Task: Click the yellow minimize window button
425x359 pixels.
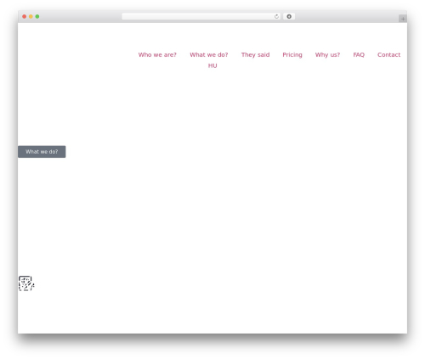Action: coord(31,17)
